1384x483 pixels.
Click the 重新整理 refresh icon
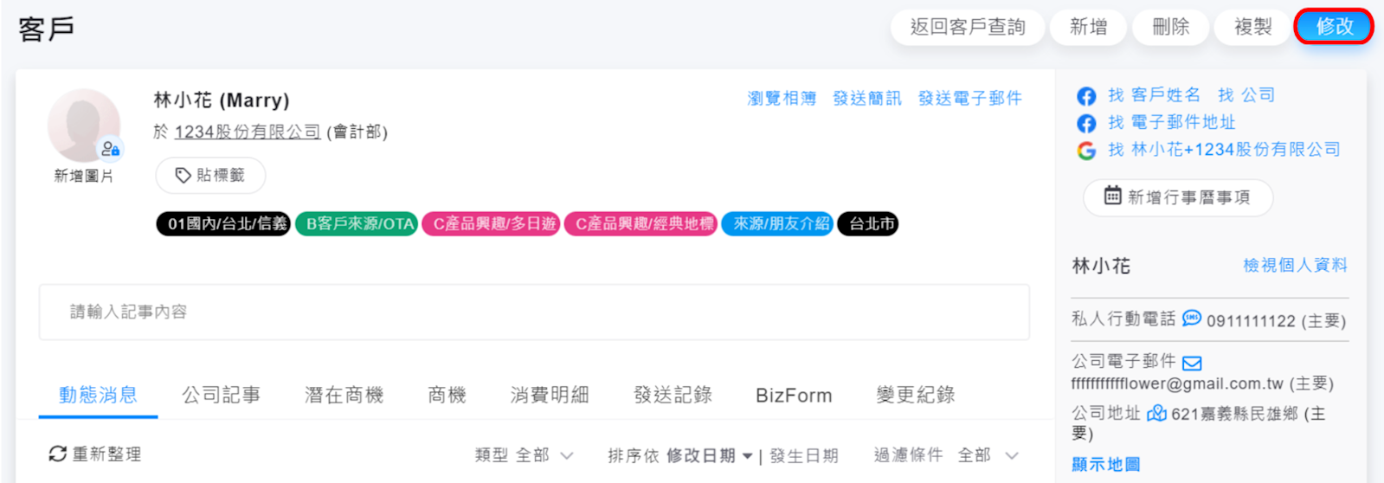point(58,454)
